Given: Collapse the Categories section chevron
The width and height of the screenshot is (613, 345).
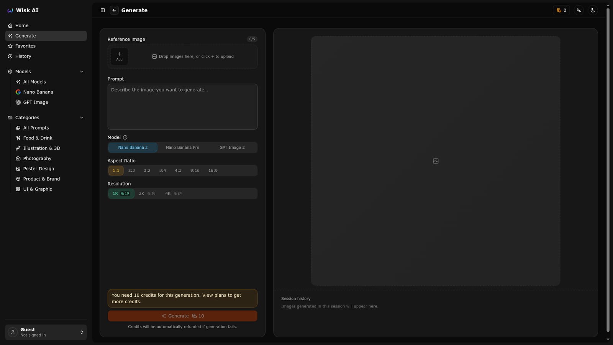Looking at the screenshot, I should point(82,118).
